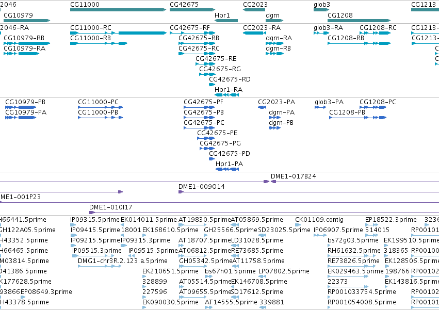Open the CG11000-RC transcript label
This screenshot has height=310, width=439.
coord(91,28)
